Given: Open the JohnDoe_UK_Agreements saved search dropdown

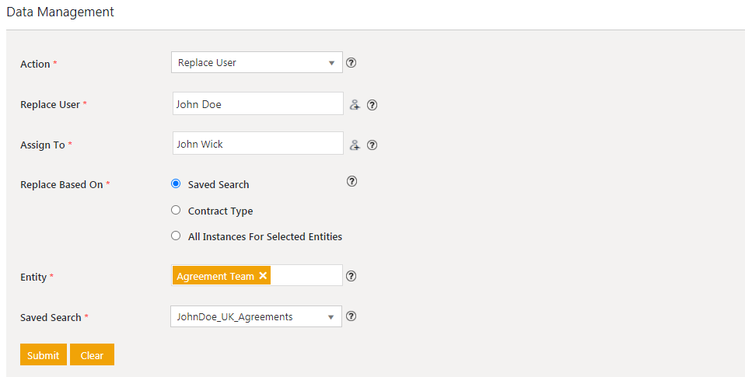Looking at the screenshot, I should [256, 316].
